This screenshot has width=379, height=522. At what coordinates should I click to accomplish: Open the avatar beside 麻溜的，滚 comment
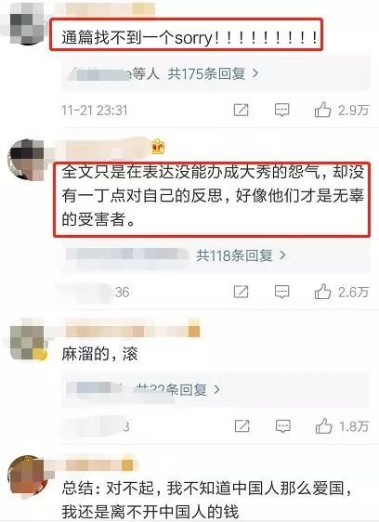point(27,343)
